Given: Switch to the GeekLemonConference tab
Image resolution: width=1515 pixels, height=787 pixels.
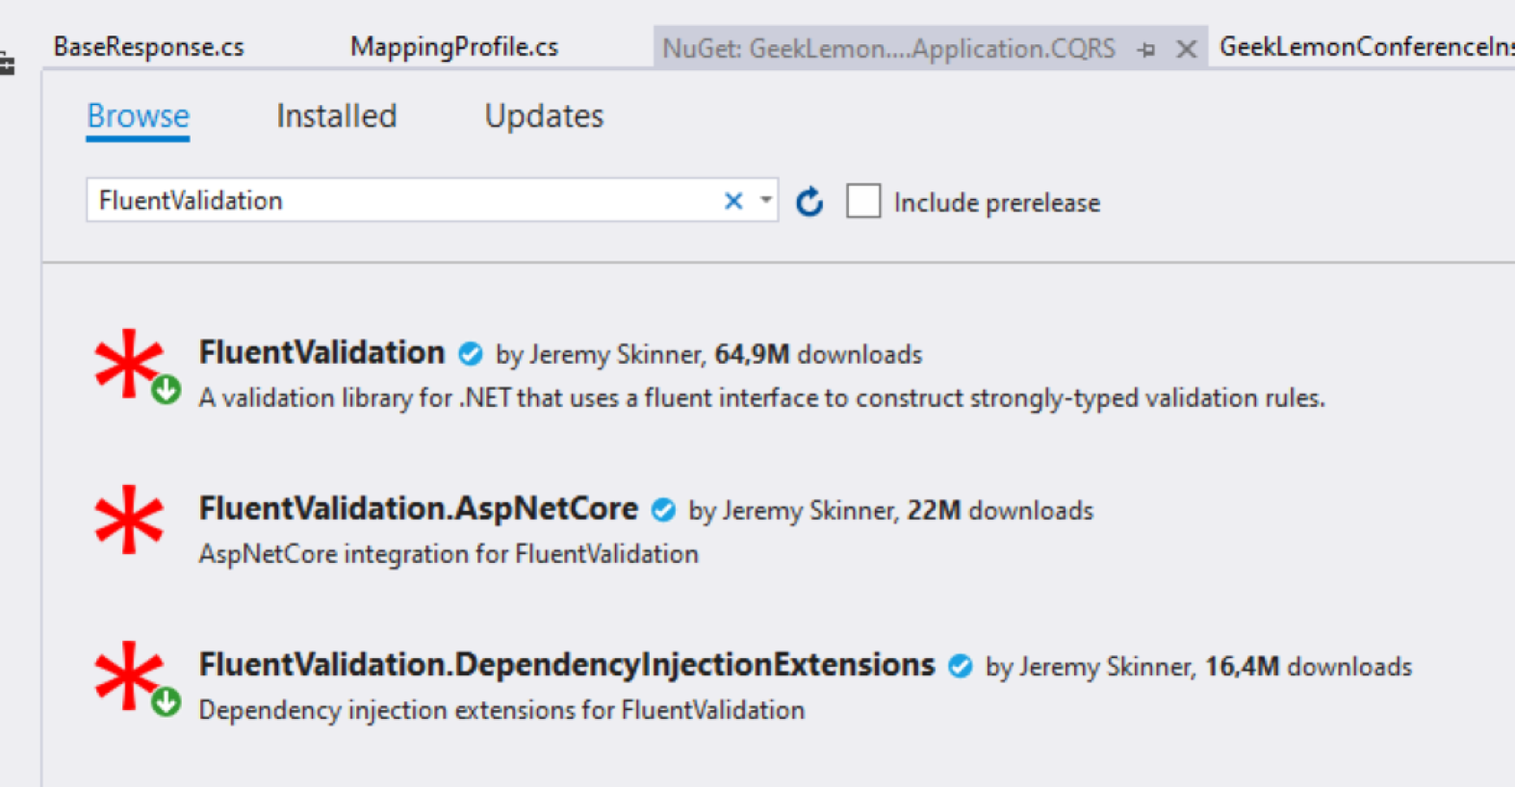Looking at the screenshot, I should point(1367,47).
